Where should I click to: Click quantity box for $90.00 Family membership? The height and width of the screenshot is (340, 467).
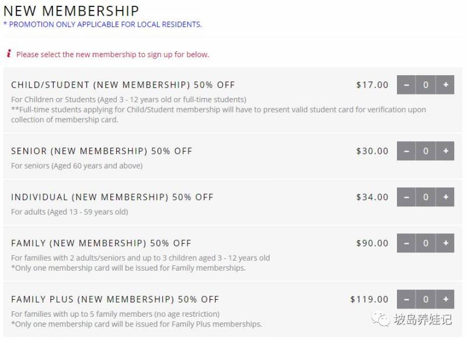(426, 243)
